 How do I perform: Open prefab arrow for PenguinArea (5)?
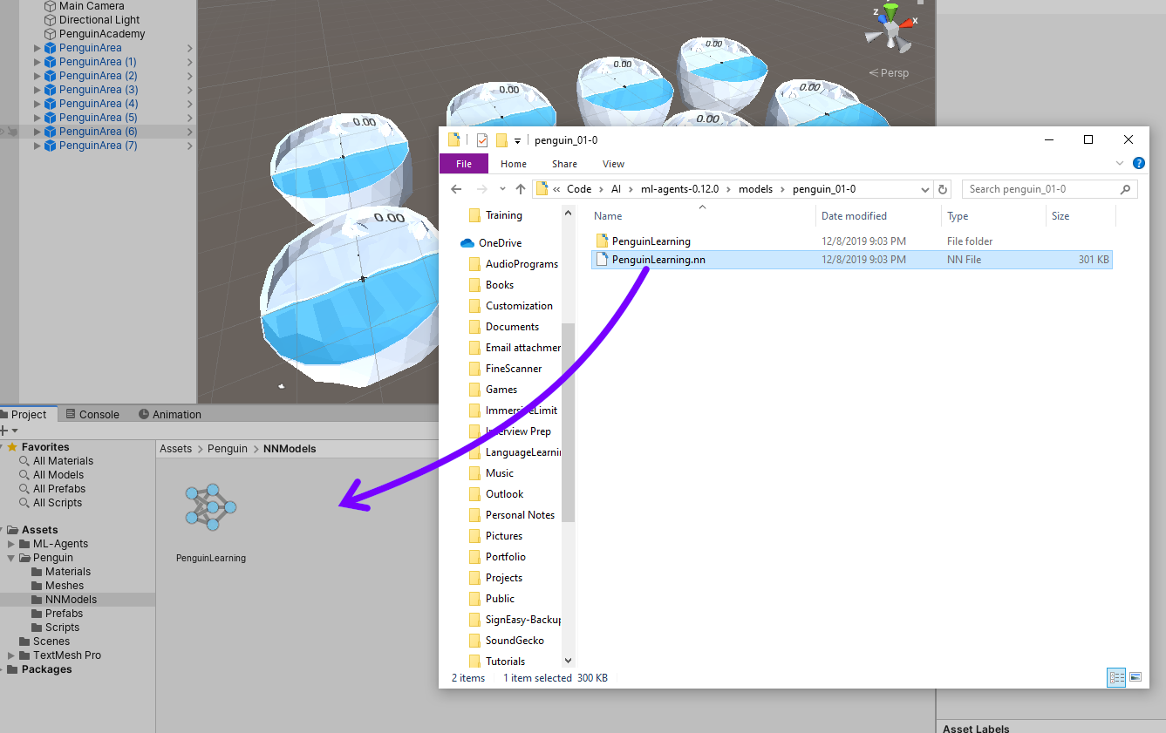click(189, 118)
